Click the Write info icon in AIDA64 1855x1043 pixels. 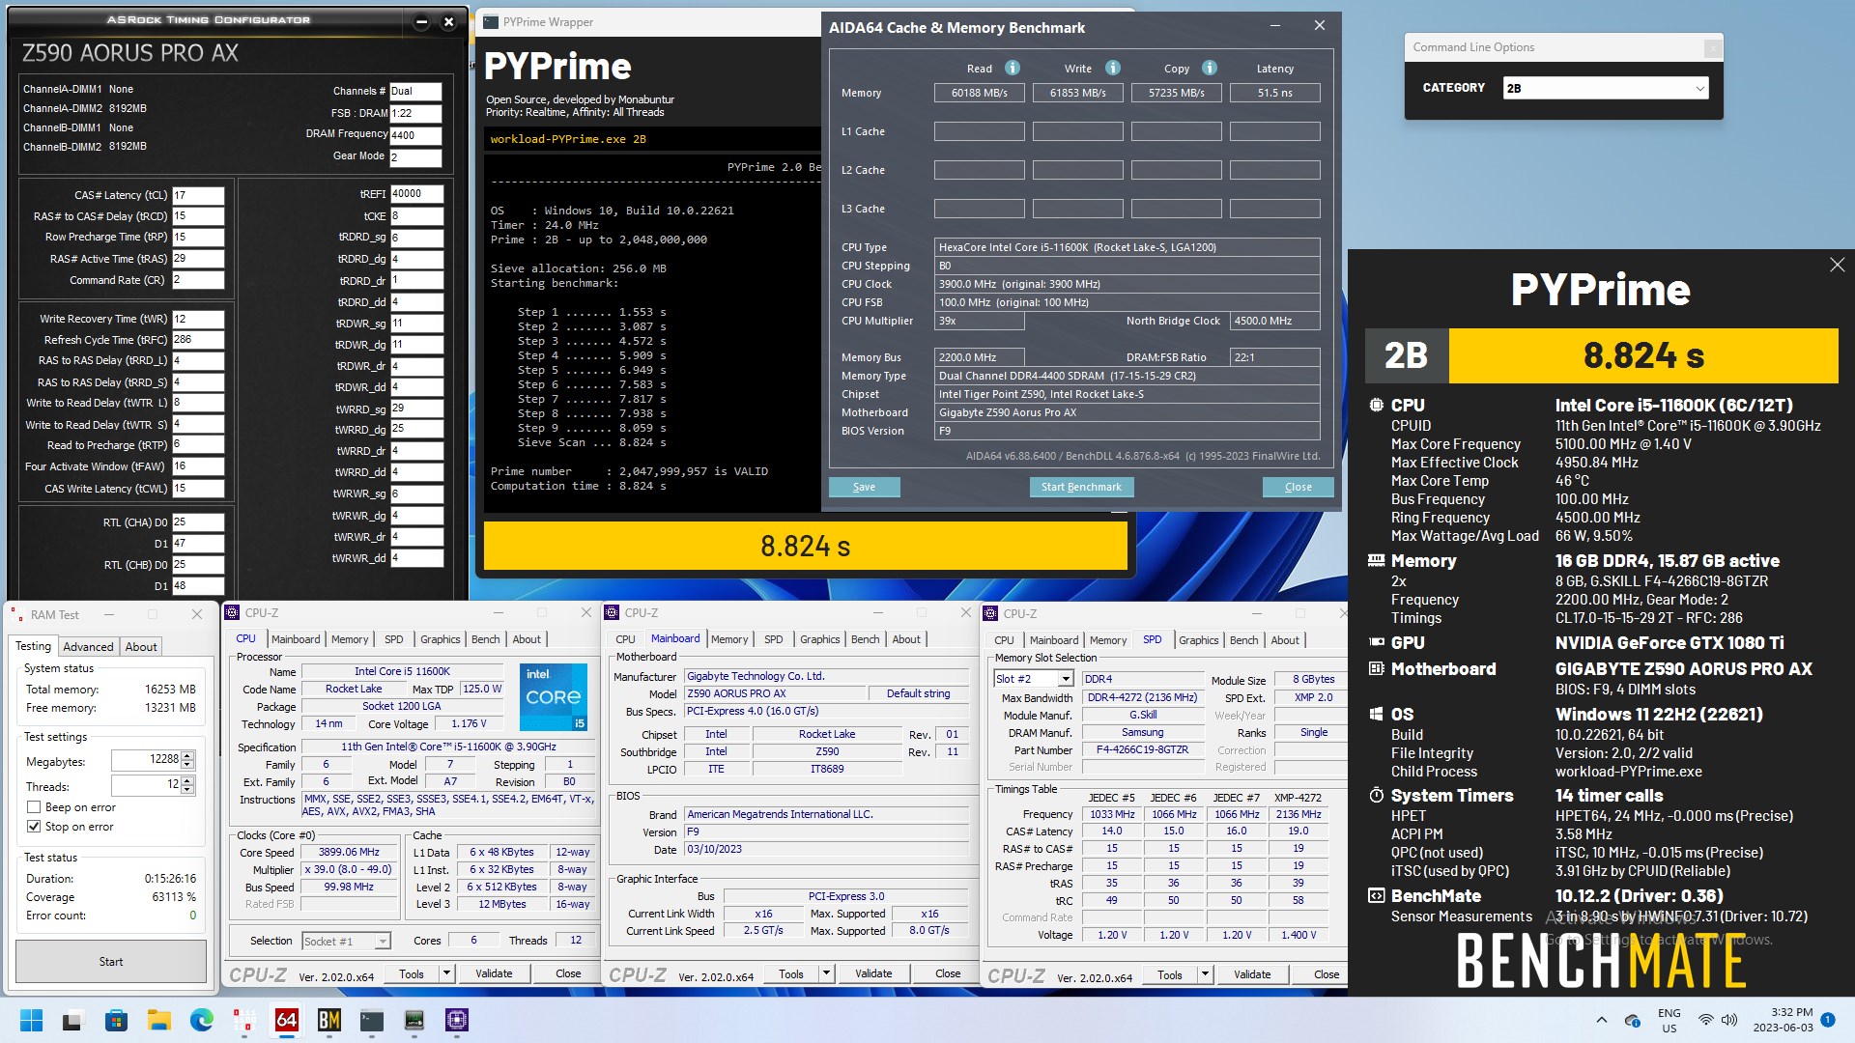(x=1112, y=68)
